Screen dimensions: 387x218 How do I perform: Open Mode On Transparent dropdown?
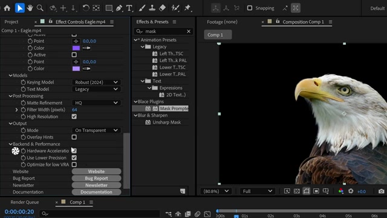[x=96, y=130]
